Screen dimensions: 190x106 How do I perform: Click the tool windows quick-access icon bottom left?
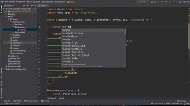(x=1, y=104)
